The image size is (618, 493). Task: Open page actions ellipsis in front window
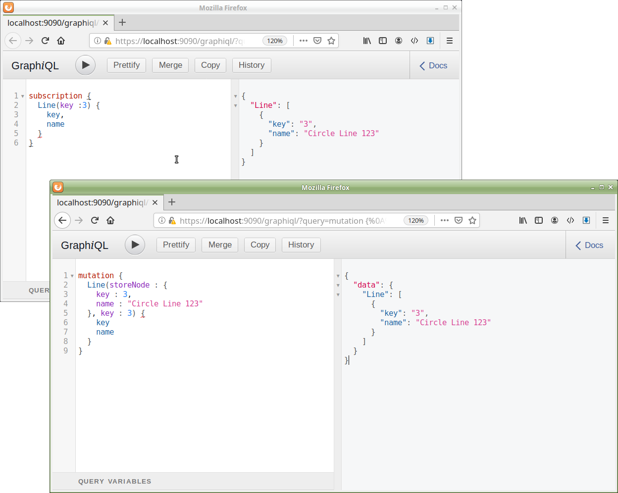tap(444, 220)
